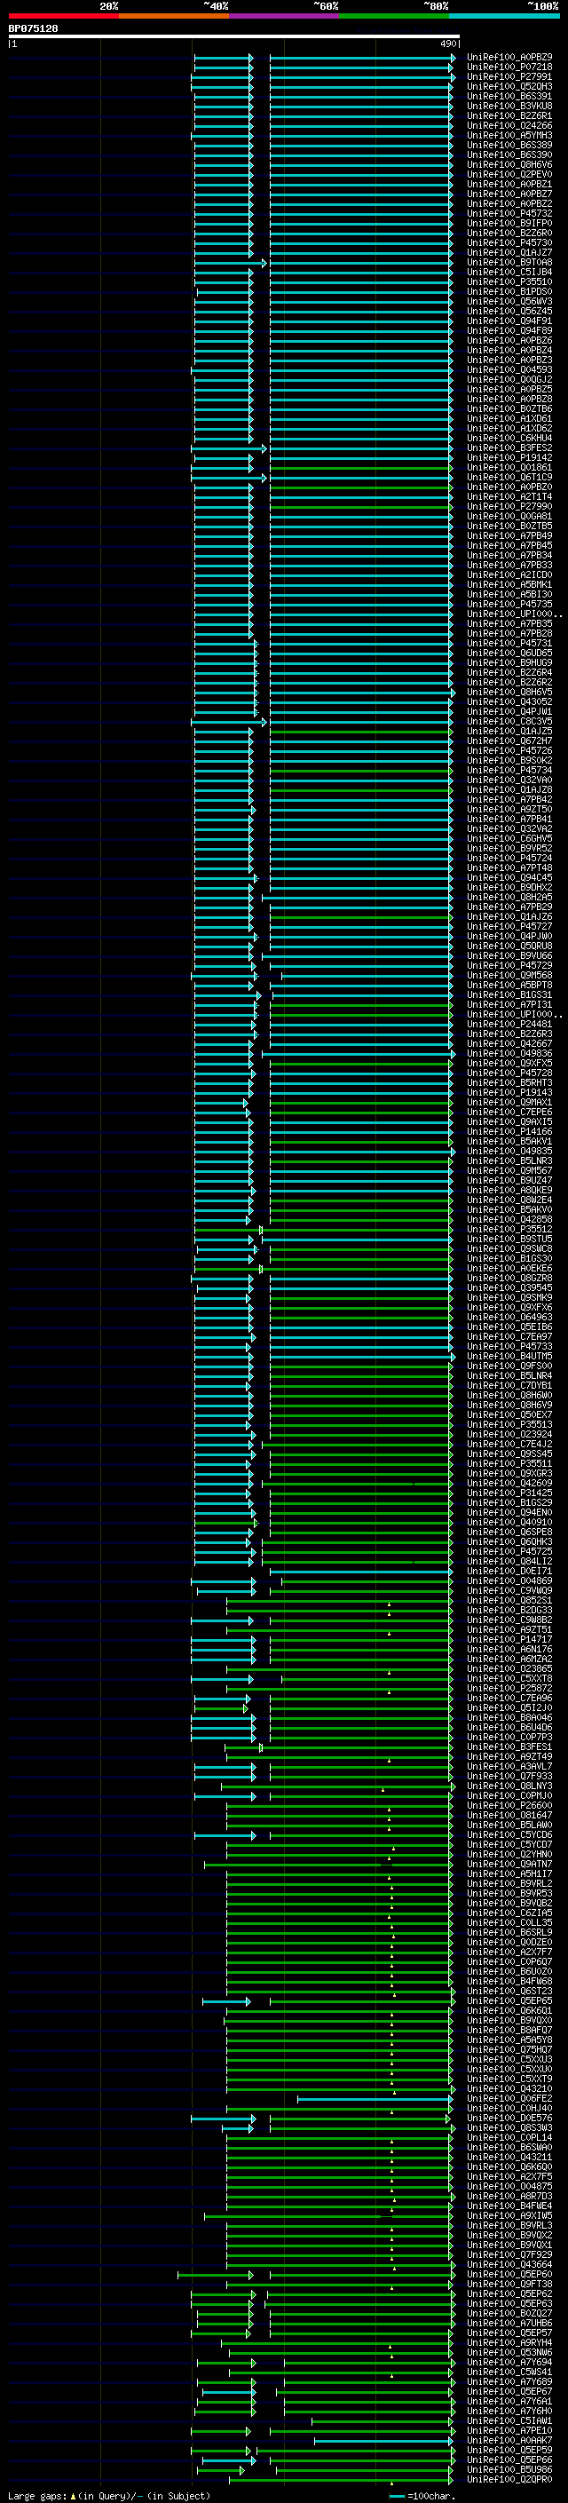The width and height of the screenshot is (568, 2503).
Task: Select hit UniRef100_Q2QPR0
Action: pos(509,2479)
